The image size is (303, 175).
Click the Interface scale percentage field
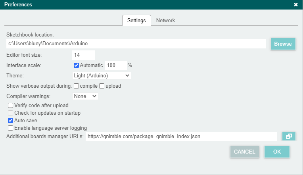click(x=115, y=65)
